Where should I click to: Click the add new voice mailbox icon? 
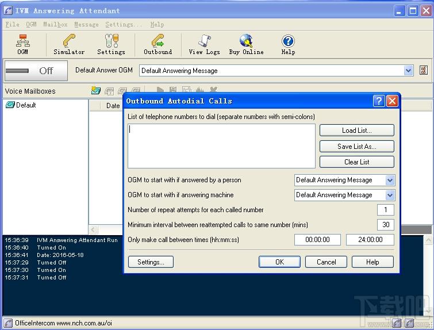pyautogui.click(x=96, y=90)
